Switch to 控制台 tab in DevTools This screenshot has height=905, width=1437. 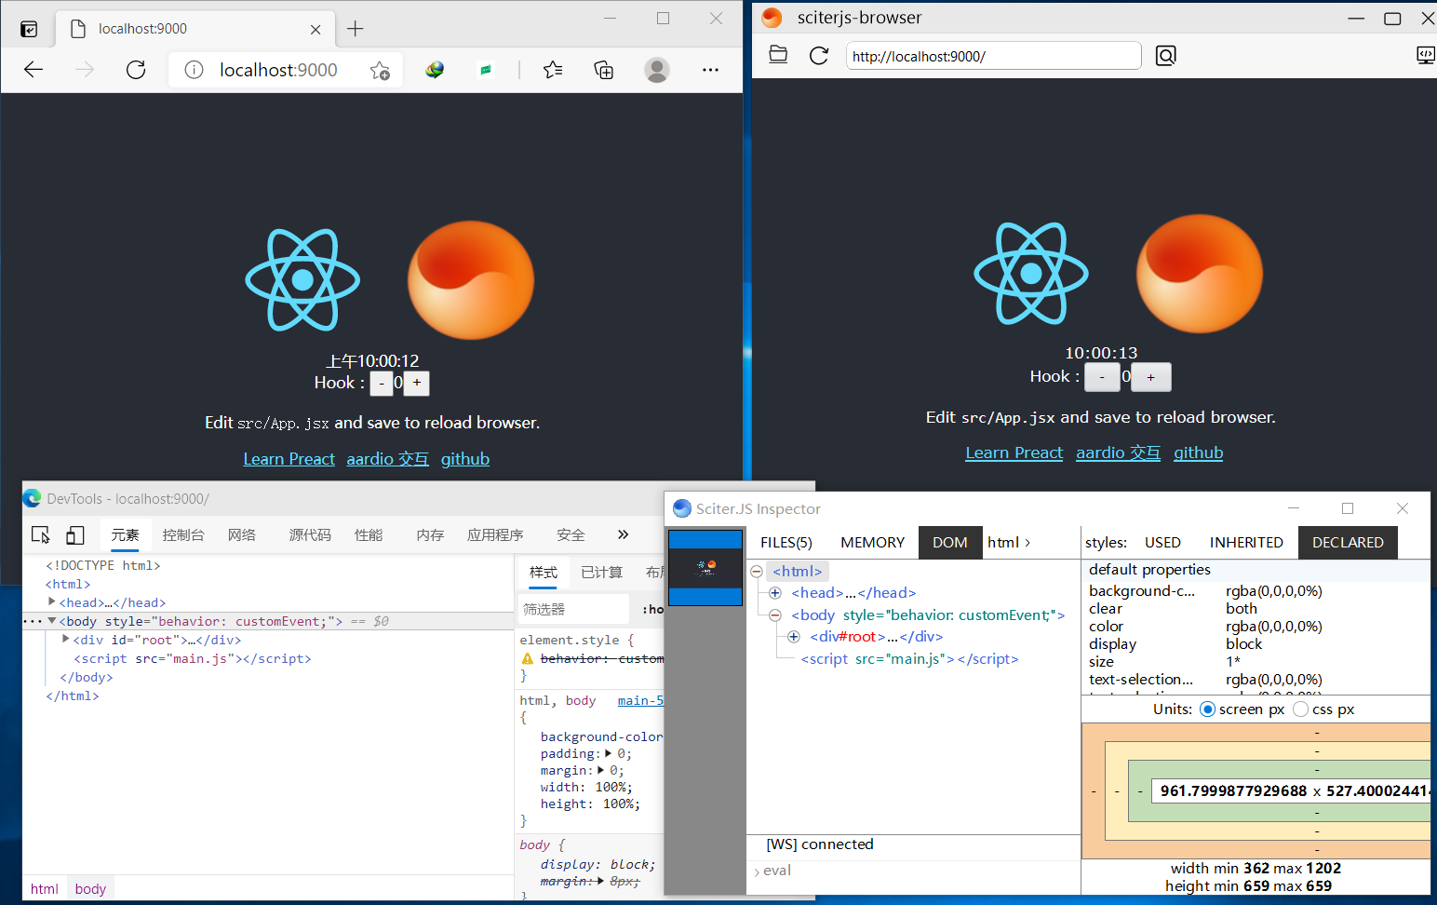tap(182, 534)
